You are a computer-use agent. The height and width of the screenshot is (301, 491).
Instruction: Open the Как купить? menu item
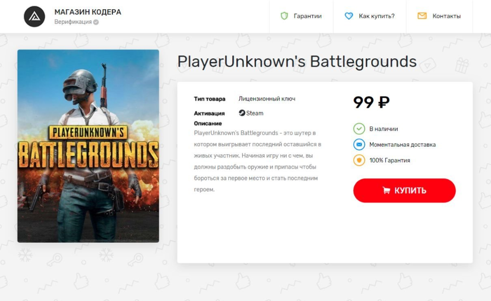(370, 16)
